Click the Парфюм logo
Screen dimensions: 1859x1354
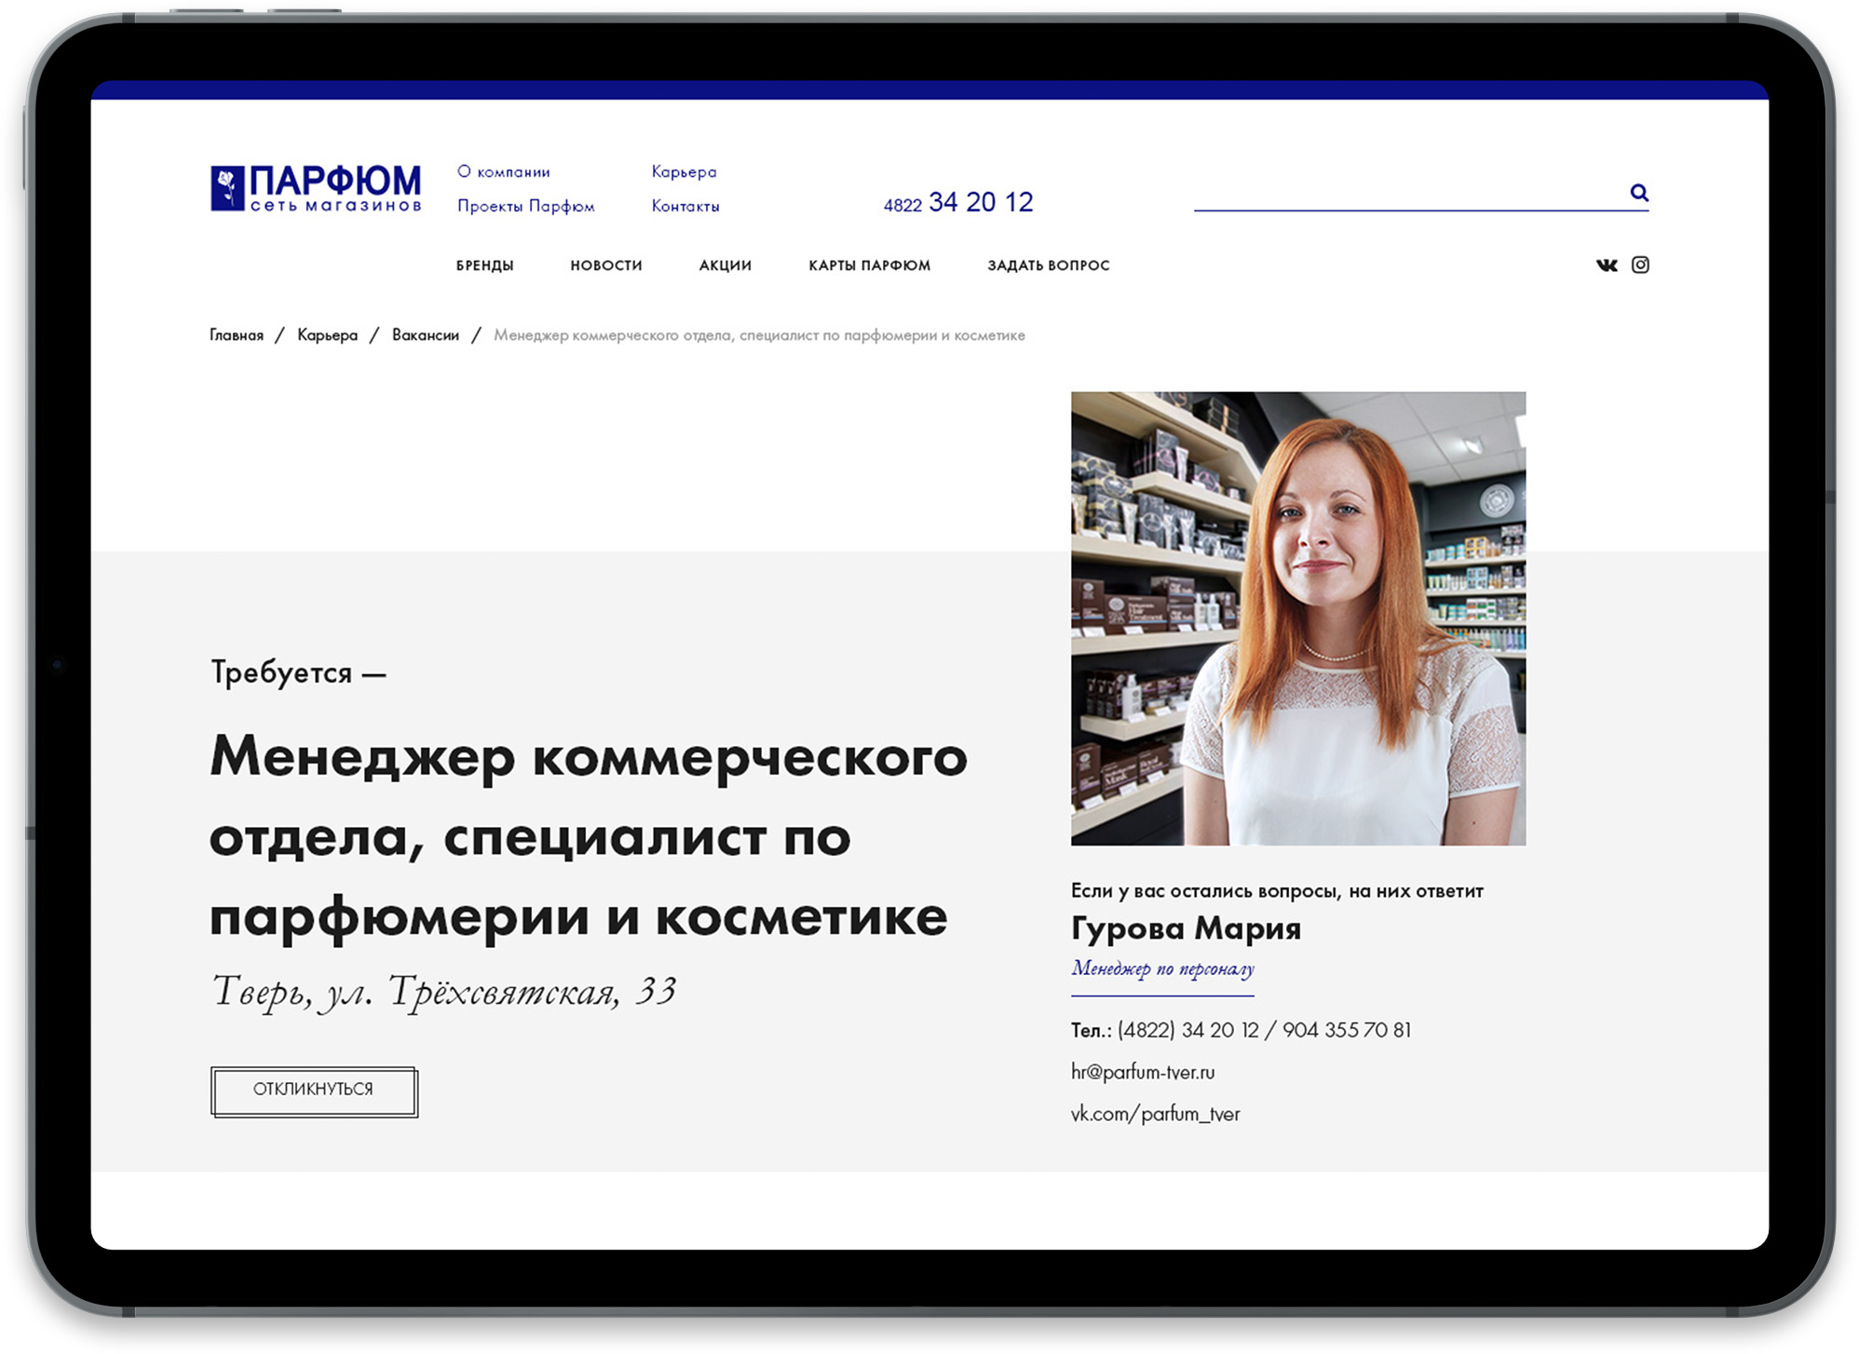click(x=316, y=189)
